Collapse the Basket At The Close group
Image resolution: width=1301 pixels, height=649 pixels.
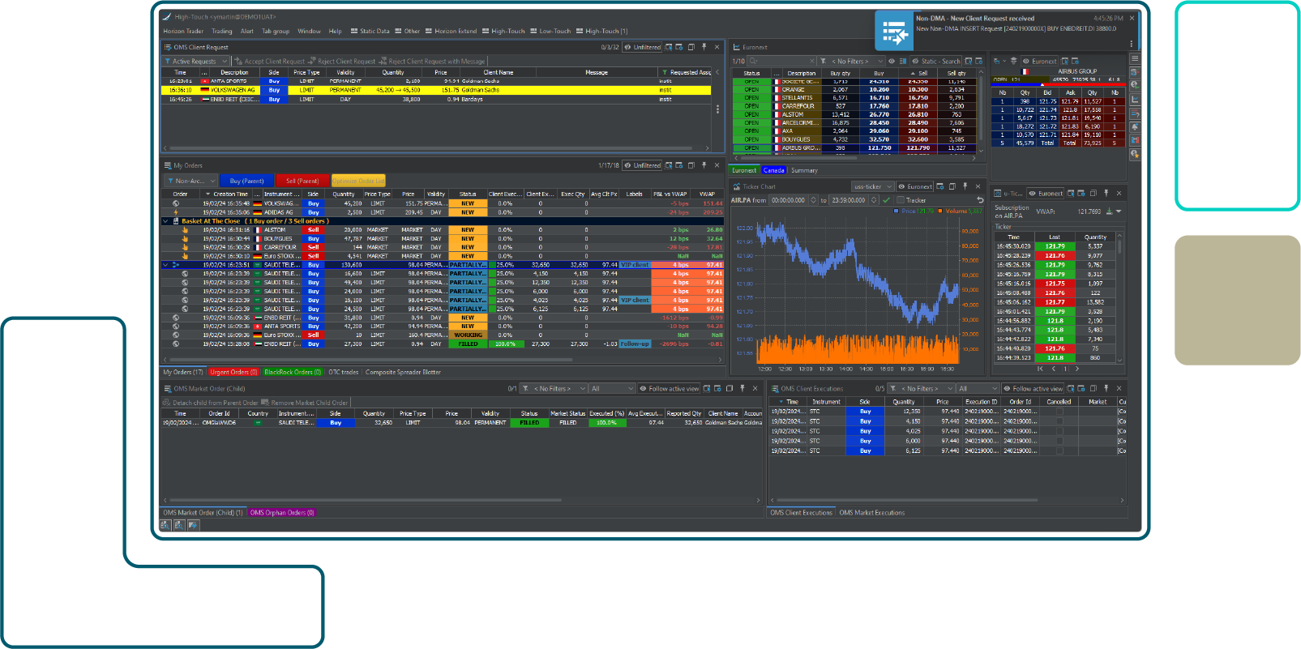click(166, 220)
